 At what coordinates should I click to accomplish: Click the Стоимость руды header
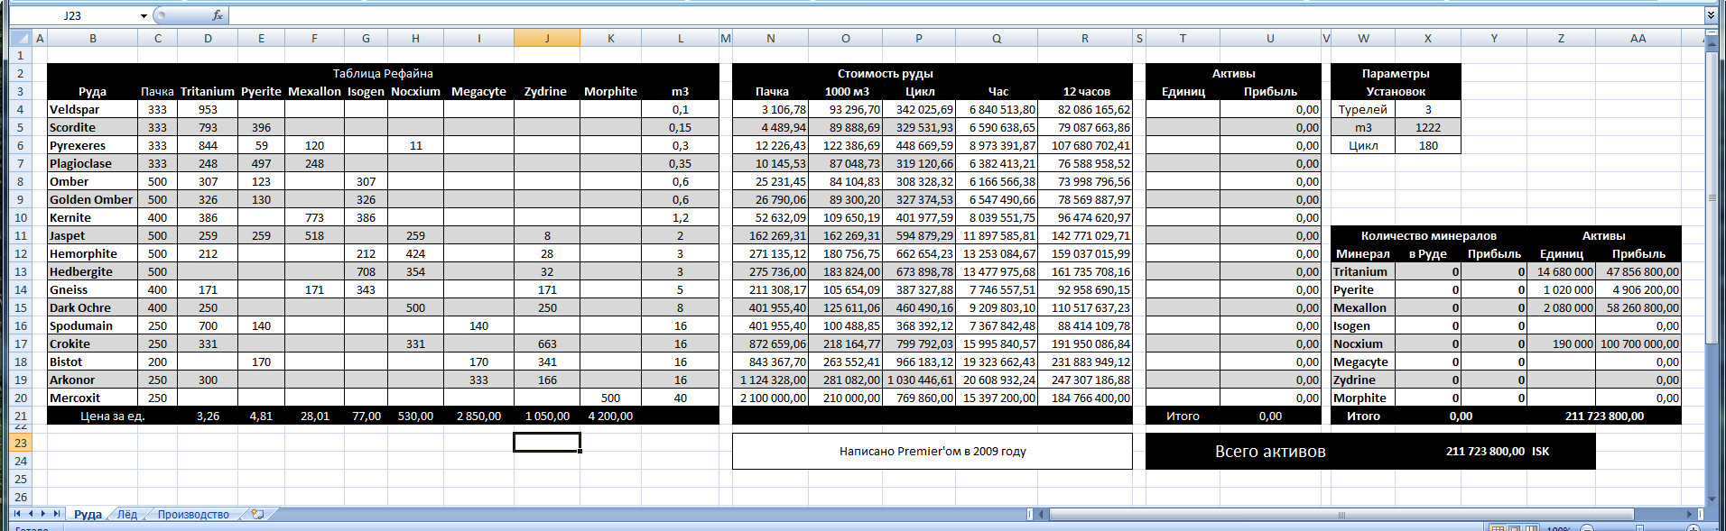[x=885, y=73]
